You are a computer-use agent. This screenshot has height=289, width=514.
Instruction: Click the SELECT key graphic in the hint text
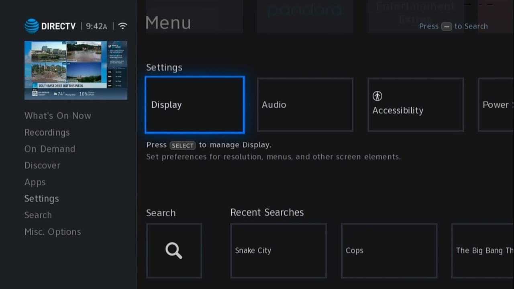[183, 145]
